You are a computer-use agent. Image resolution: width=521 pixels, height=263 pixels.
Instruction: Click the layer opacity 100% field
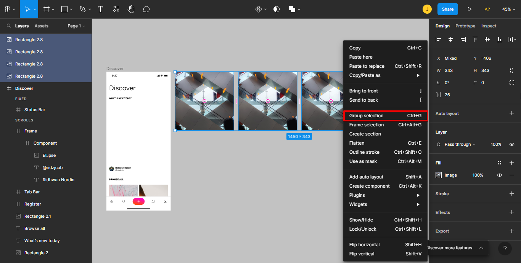coord(496,144)
